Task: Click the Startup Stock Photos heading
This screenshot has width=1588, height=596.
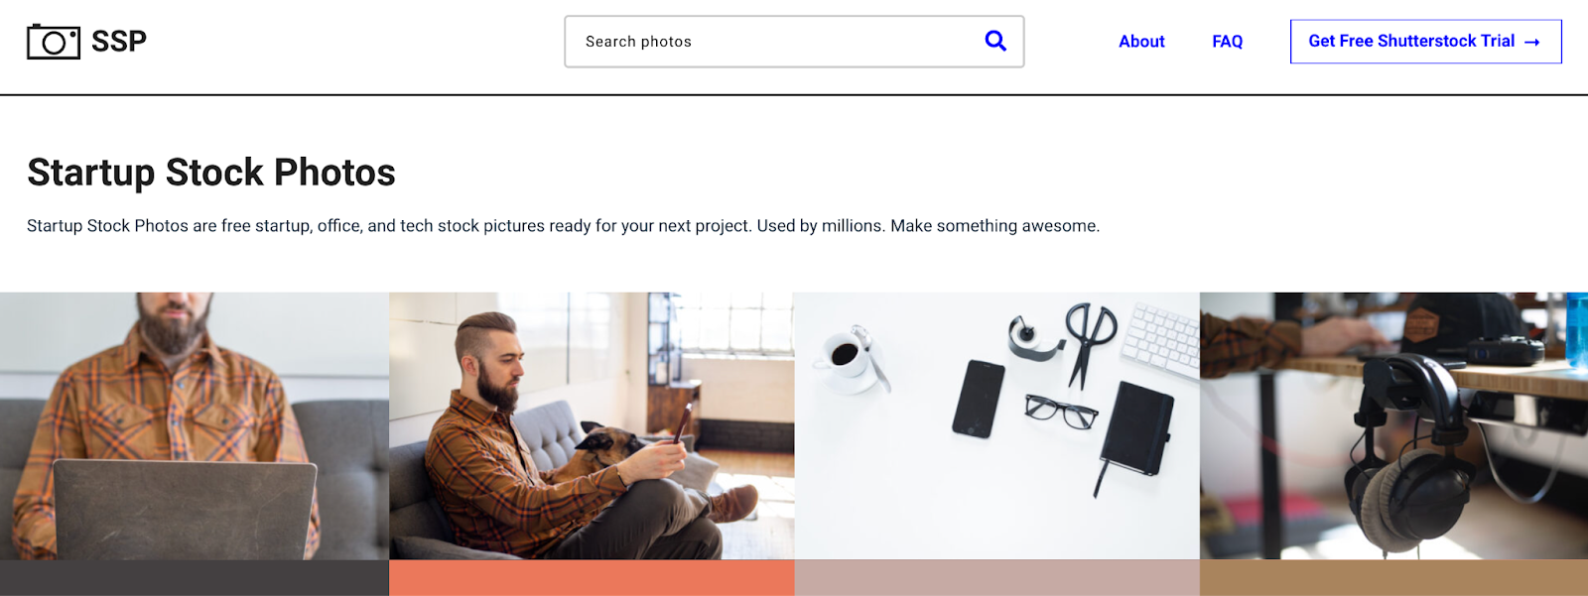Action: click(211, 173)
